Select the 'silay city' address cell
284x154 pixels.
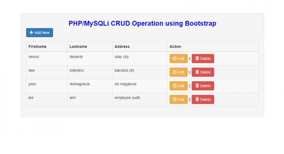[140, 58]
